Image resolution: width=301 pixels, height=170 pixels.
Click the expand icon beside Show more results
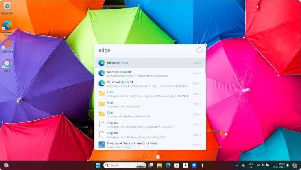[102, 145]
